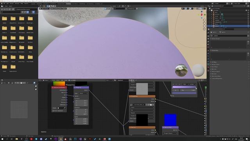Switch viewport to wireframe shading
Image resolution: width=250 pixels, height=141 pixels.
click(197, 9)
